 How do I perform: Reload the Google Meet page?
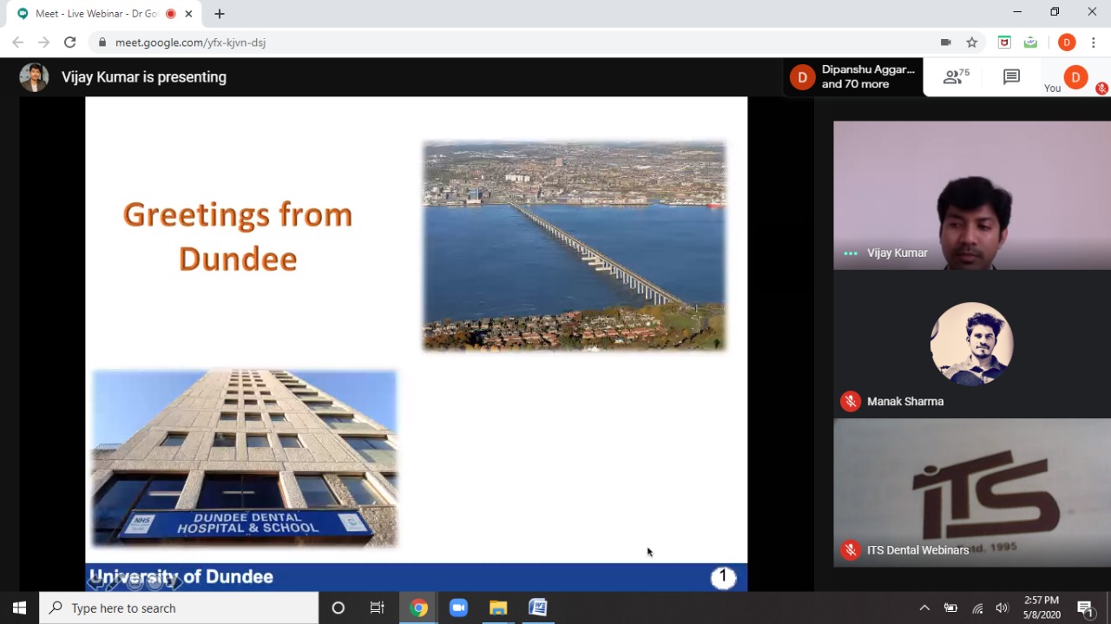click(x=69, y=43)
